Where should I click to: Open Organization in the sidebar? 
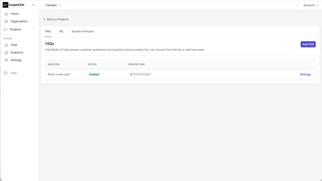point(19,21)
